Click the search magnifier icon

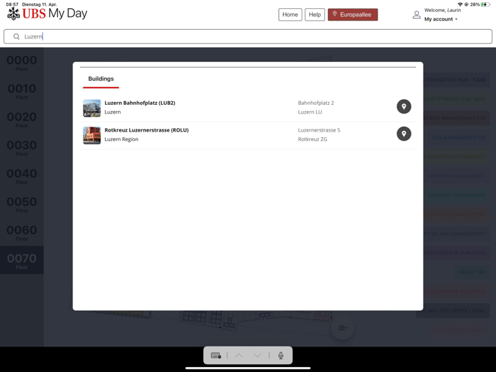17,37
